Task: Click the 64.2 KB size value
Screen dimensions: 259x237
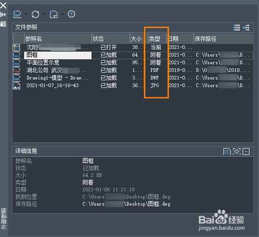Action: (x=92, y=175)
